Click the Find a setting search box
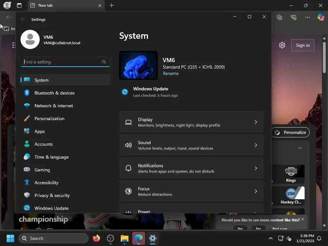 [65, 62]
